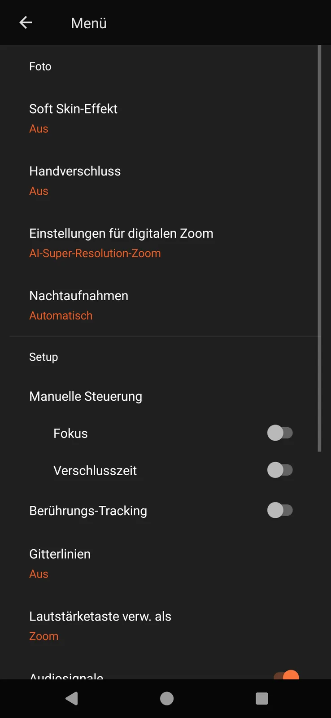Turn on Berührungs-Tracking

pos(280,510)
